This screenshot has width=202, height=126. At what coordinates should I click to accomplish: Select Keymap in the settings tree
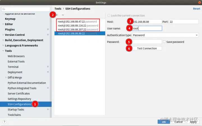click(10, 19)
